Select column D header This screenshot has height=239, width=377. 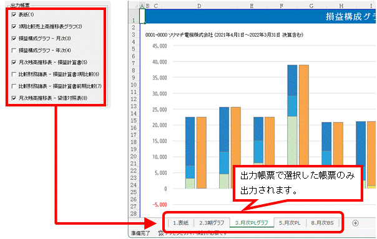tap(199, 6)
